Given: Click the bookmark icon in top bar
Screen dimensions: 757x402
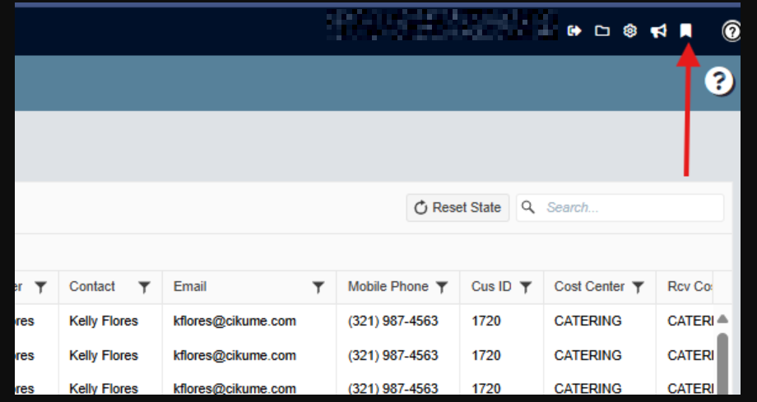Looking at the screenshot, I should (685, 30).
